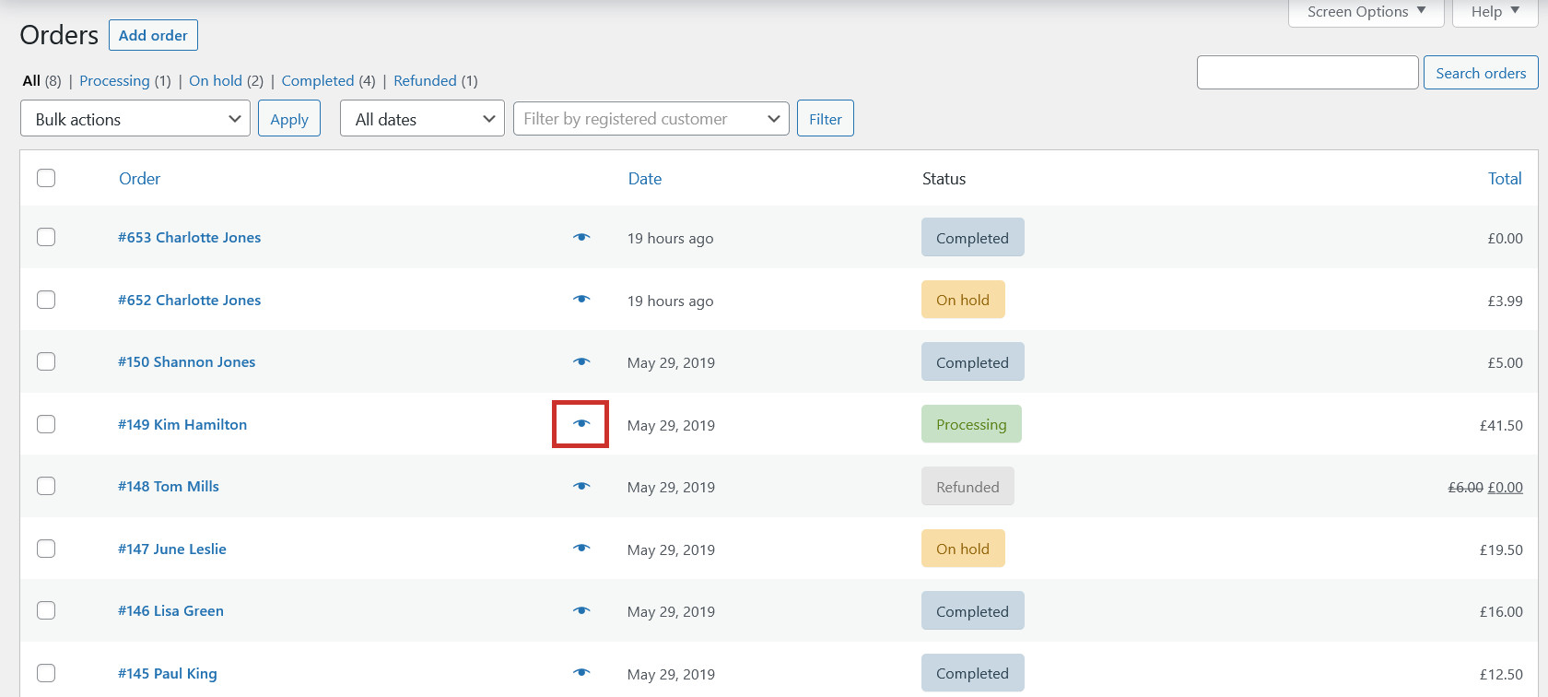Focus the search orders text field
This screenshot has width=1548, height=697.
[1308, 73]
